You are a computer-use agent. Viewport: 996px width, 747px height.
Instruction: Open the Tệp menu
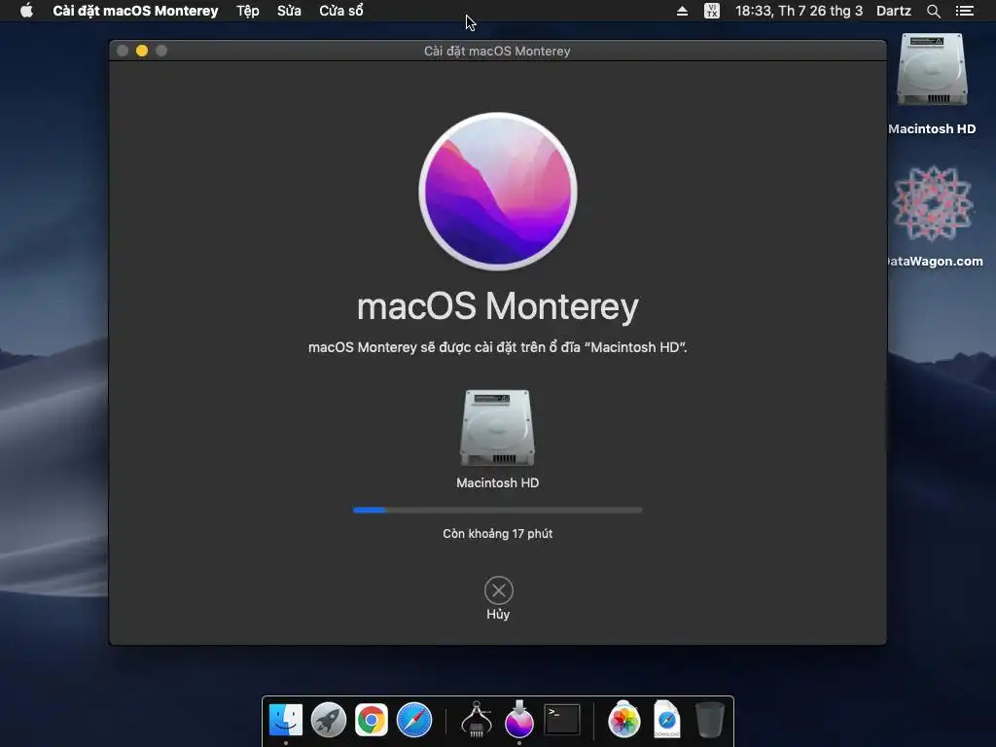pos(248,11)
